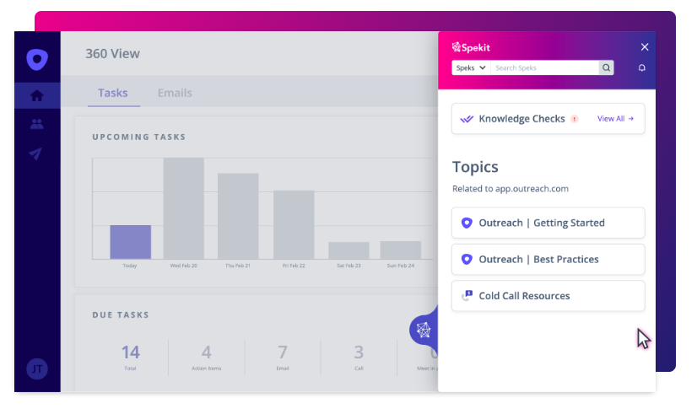Click the Knowledge Checks notification badge
This screenshot has height=414, width=697.
tap(575, 119)
